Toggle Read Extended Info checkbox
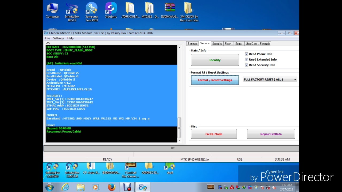 [x=246, y=59]
